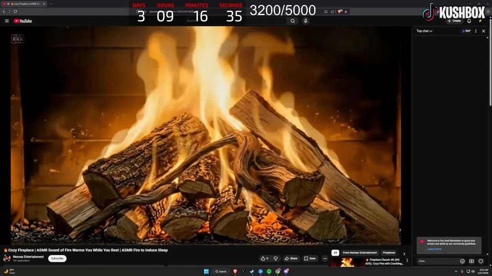Screen dimensions: 492x276
Task: Open a new browser tab with plus
Action: [x=51, y=4]
